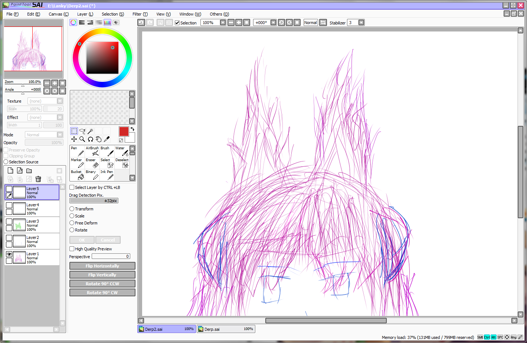The image size is (527, 343).
Task: Create a new layer folder
Action: click(x=29, y=170)
